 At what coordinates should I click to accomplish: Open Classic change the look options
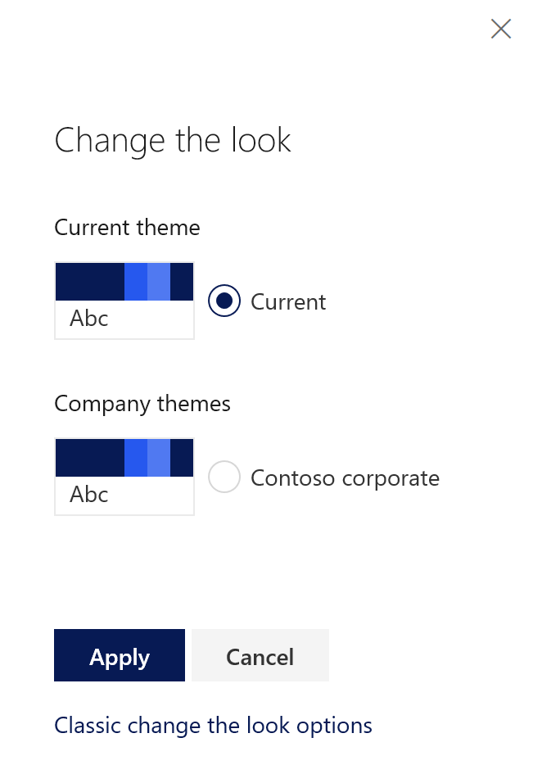point(213,726)
